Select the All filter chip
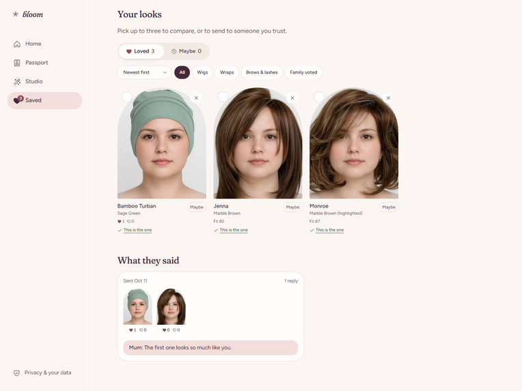Viewport: 522px width, 391px height. click(182, 72)
